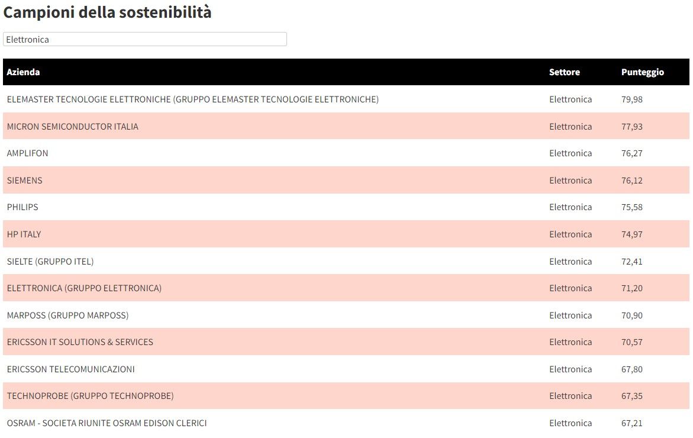Click the Siemens company name
Viewport: 693px width, 438px height.
[25, 181]
